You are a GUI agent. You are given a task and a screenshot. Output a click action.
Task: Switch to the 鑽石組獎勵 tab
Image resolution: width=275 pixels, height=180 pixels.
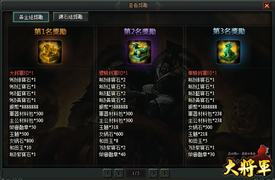tap(70, 17)
